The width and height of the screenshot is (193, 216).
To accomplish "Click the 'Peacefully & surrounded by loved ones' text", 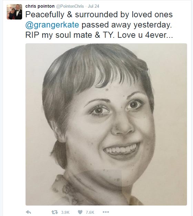I will [99, 14].
